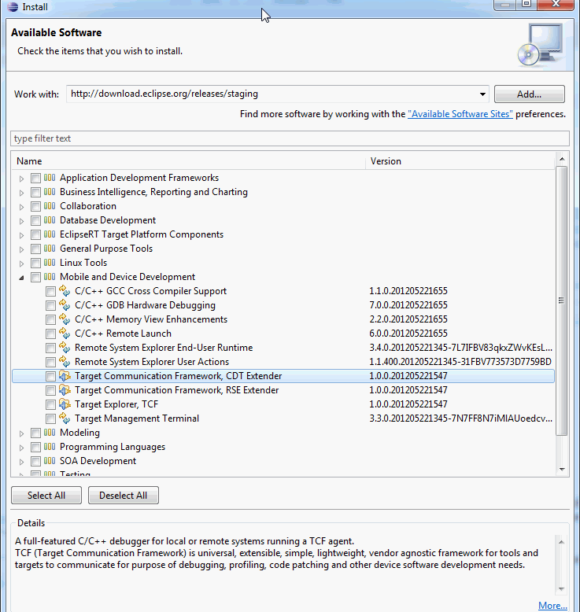Click the software list scroll-down arrow

tap(562, 469)
